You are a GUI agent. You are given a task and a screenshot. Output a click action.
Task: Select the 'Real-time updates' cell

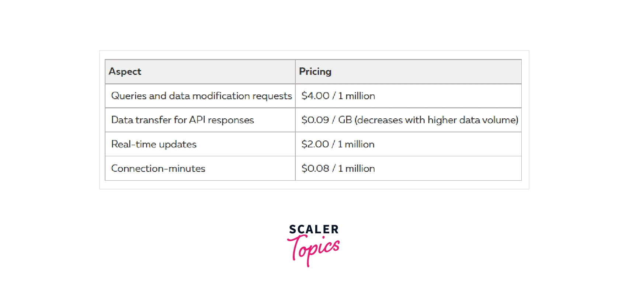[x=154, y=144]
